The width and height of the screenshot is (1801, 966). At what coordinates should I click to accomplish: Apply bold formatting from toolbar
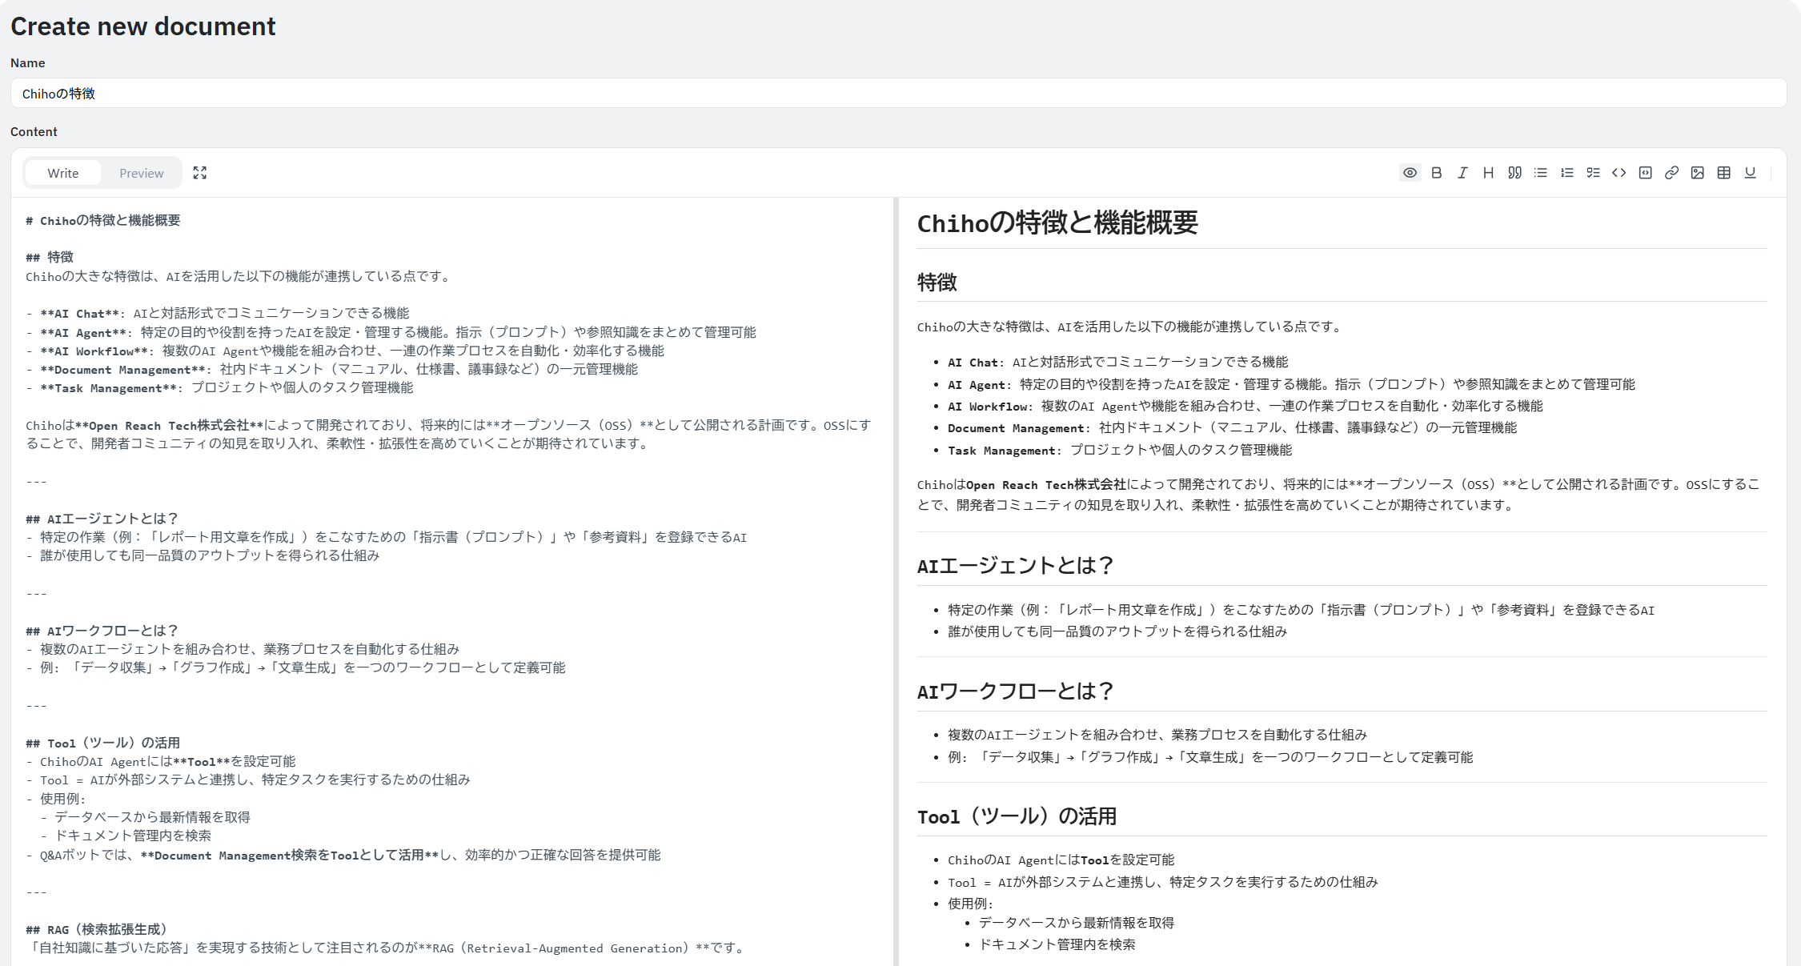[x=1436, y=173]
